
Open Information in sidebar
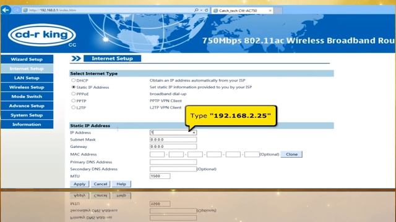(x=27, y=125)
